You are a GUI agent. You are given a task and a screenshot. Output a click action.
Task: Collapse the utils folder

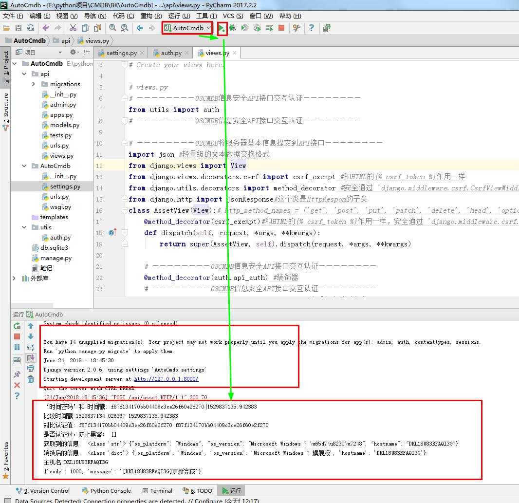coord(24,227)
